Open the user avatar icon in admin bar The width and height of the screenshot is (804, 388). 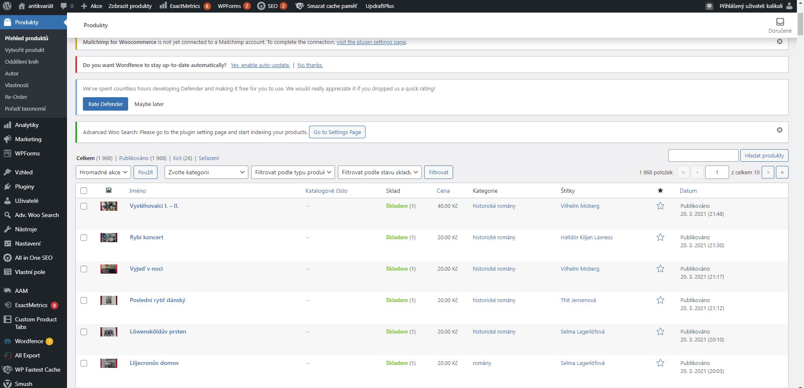[789, 6]
